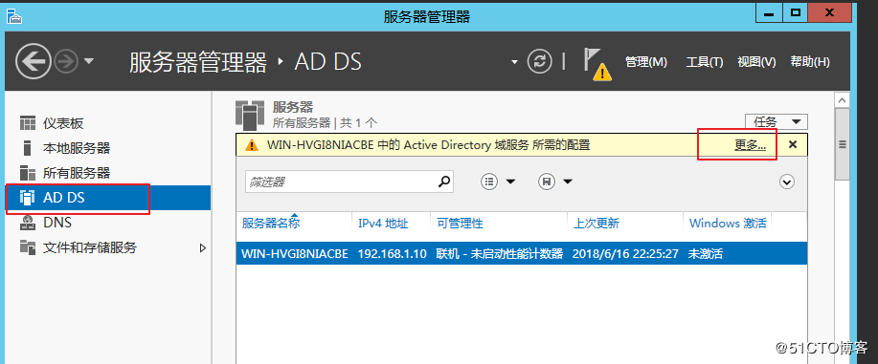
Task: Dismiss the yellow configuration warning bar
Action: (x=793, y=144)
